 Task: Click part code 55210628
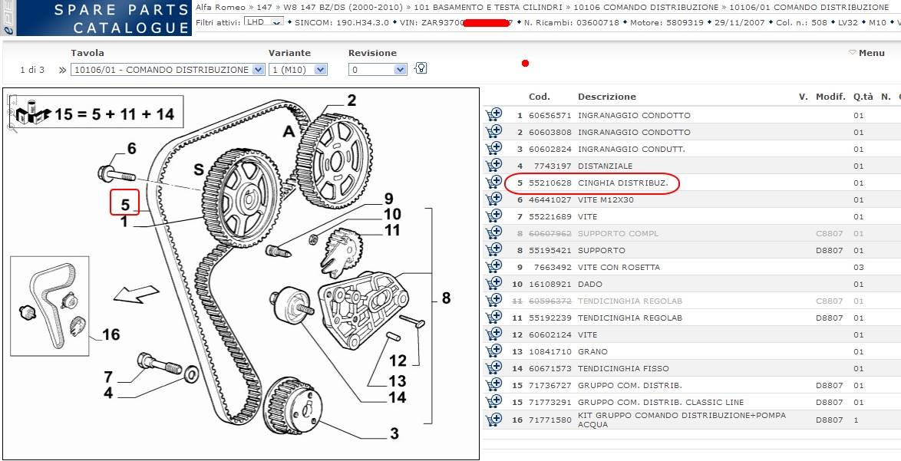(550, 183)
